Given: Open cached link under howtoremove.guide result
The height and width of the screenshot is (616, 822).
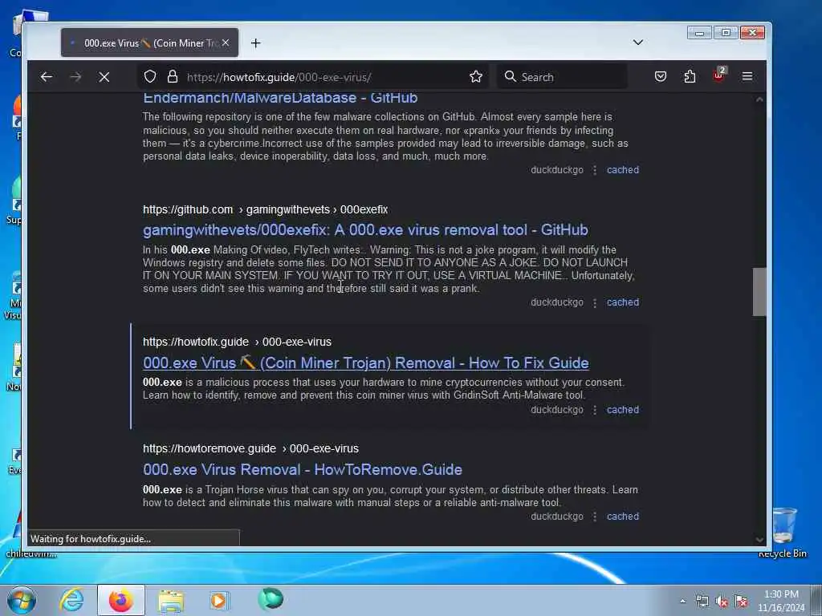Looking at the screenshot, I should 623,516.
